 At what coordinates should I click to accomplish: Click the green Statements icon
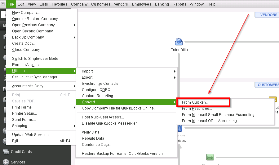click(210, 157)
